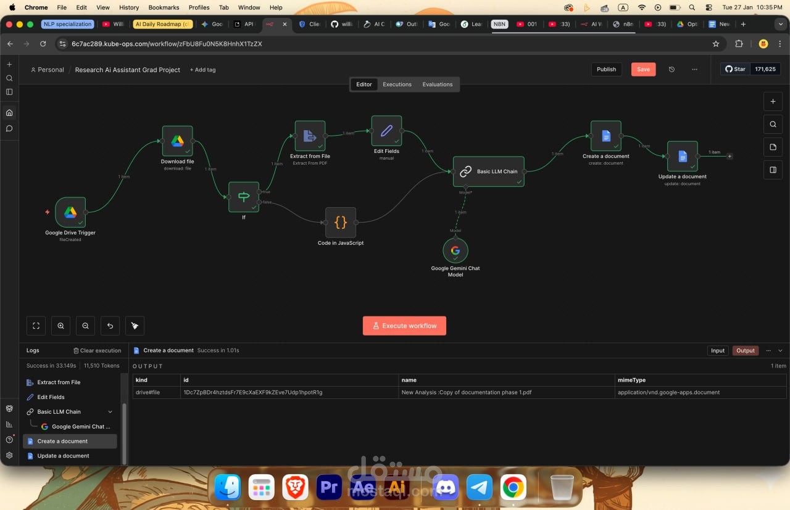Viewport: 790px width, 510px height.
Task: Select the Google Gemini Chat Model node
Action: tap(455, 250)
